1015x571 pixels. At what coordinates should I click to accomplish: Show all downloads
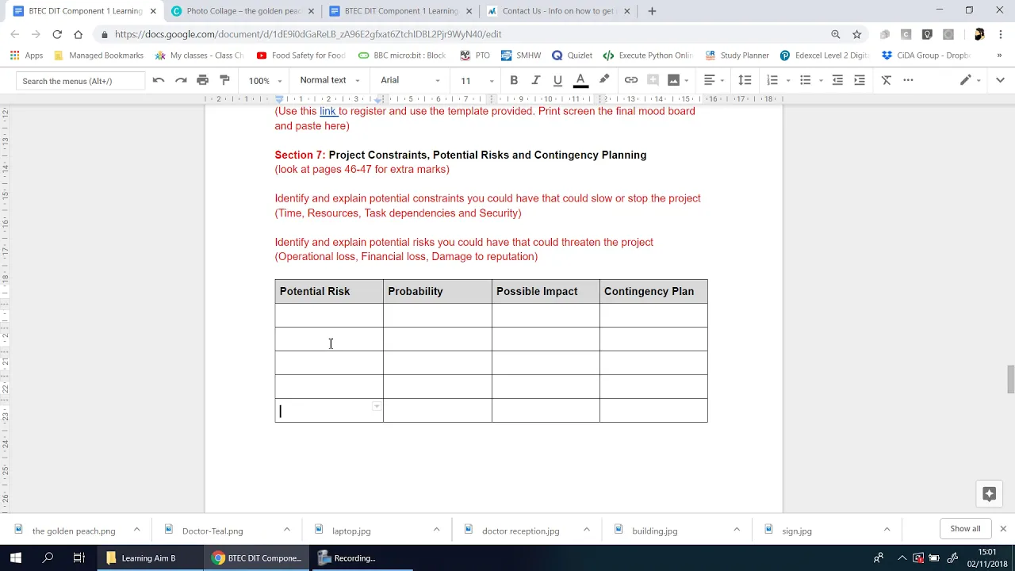(x=965, y=528)
